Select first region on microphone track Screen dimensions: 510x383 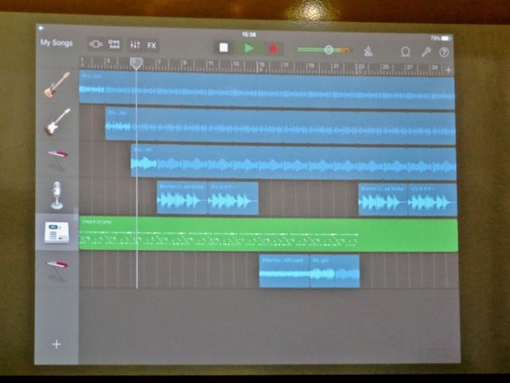tap(182, 198)
